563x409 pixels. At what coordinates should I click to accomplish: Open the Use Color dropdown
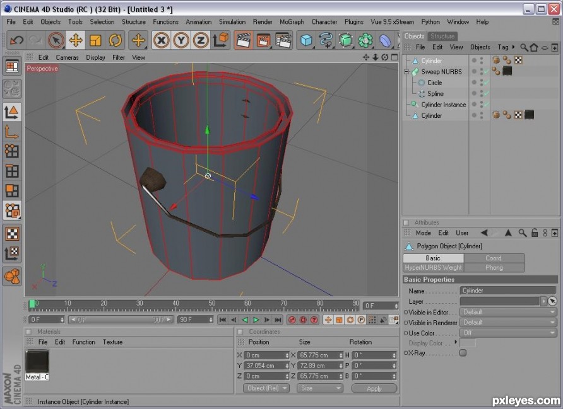(508, 333)
